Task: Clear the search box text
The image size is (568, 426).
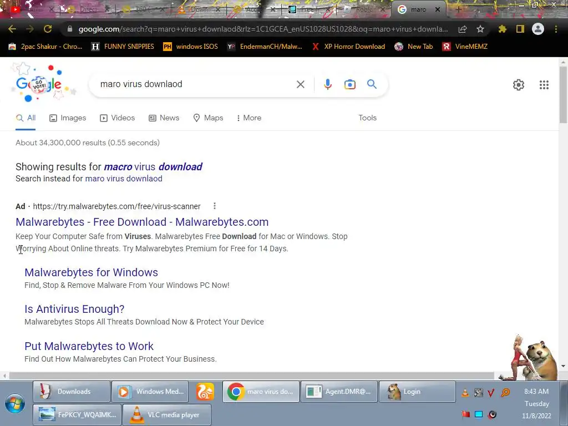Action: [x=300, y=84]
